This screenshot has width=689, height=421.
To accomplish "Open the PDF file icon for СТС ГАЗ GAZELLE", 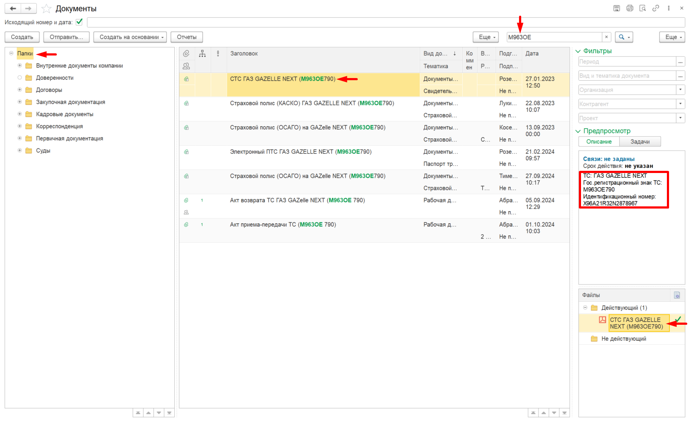I will pos(602,320).
